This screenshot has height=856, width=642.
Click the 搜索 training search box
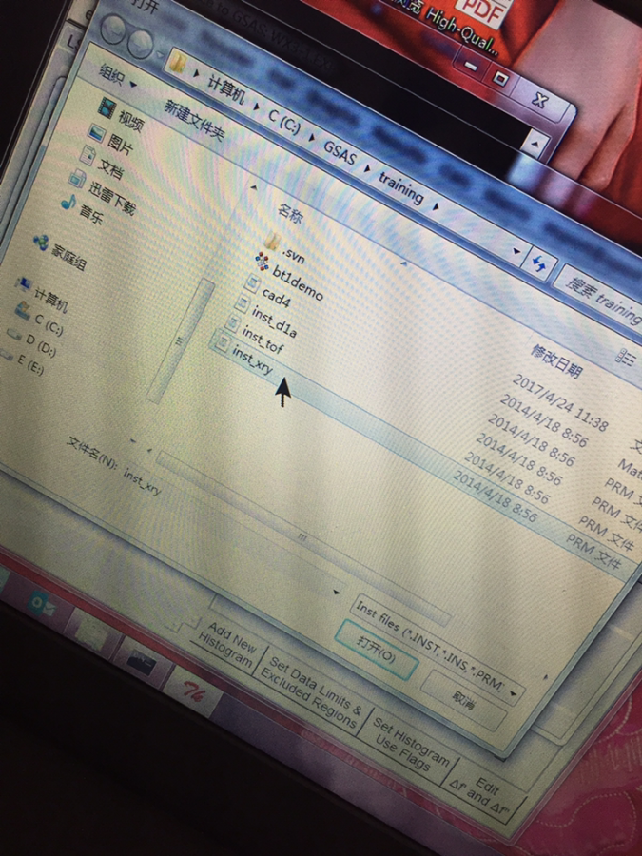598,298
